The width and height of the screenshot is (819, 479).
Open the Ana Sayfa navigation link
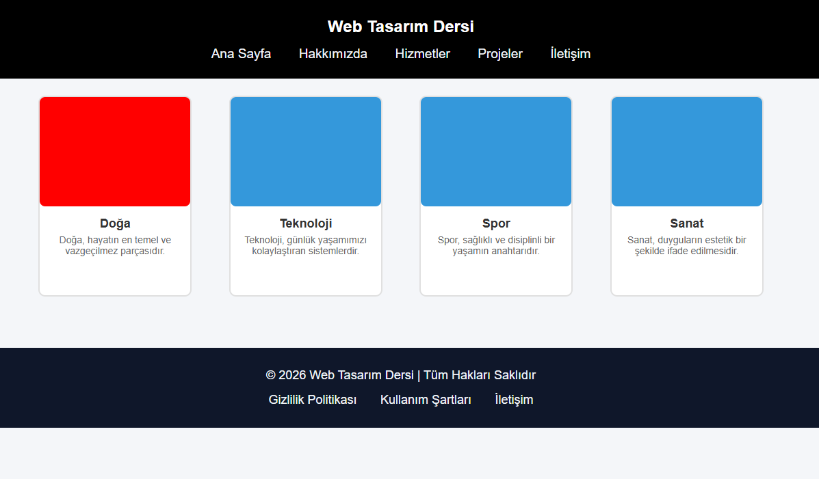click(x=241, y=54)
